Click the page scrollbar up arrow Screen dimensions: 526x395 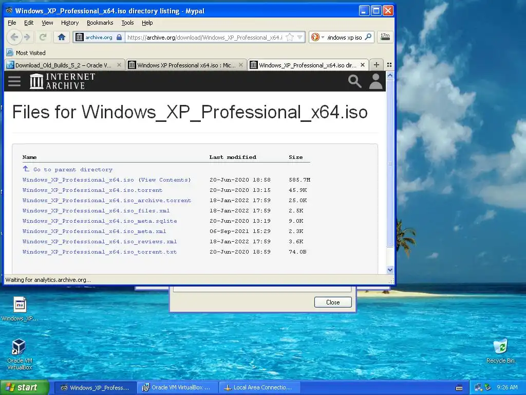(390, 76)
